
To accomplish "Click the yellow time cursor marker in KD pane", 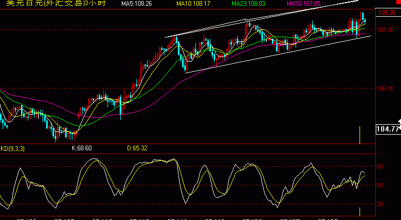I will (x=360, y=212).
